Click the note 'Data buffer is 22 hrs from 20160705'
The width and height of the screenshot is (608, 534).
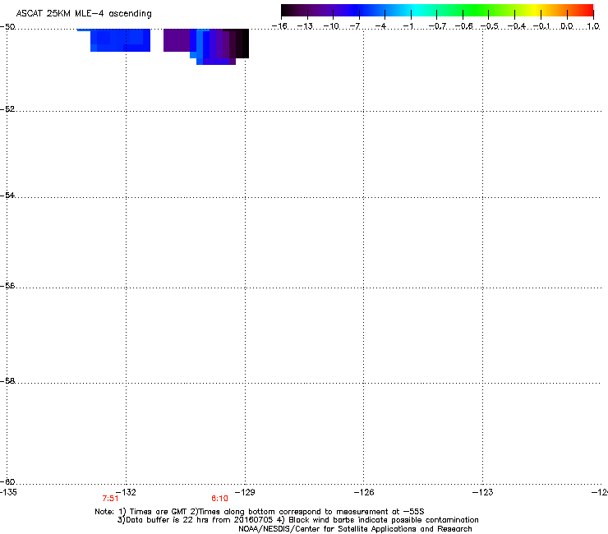[196, 520]
